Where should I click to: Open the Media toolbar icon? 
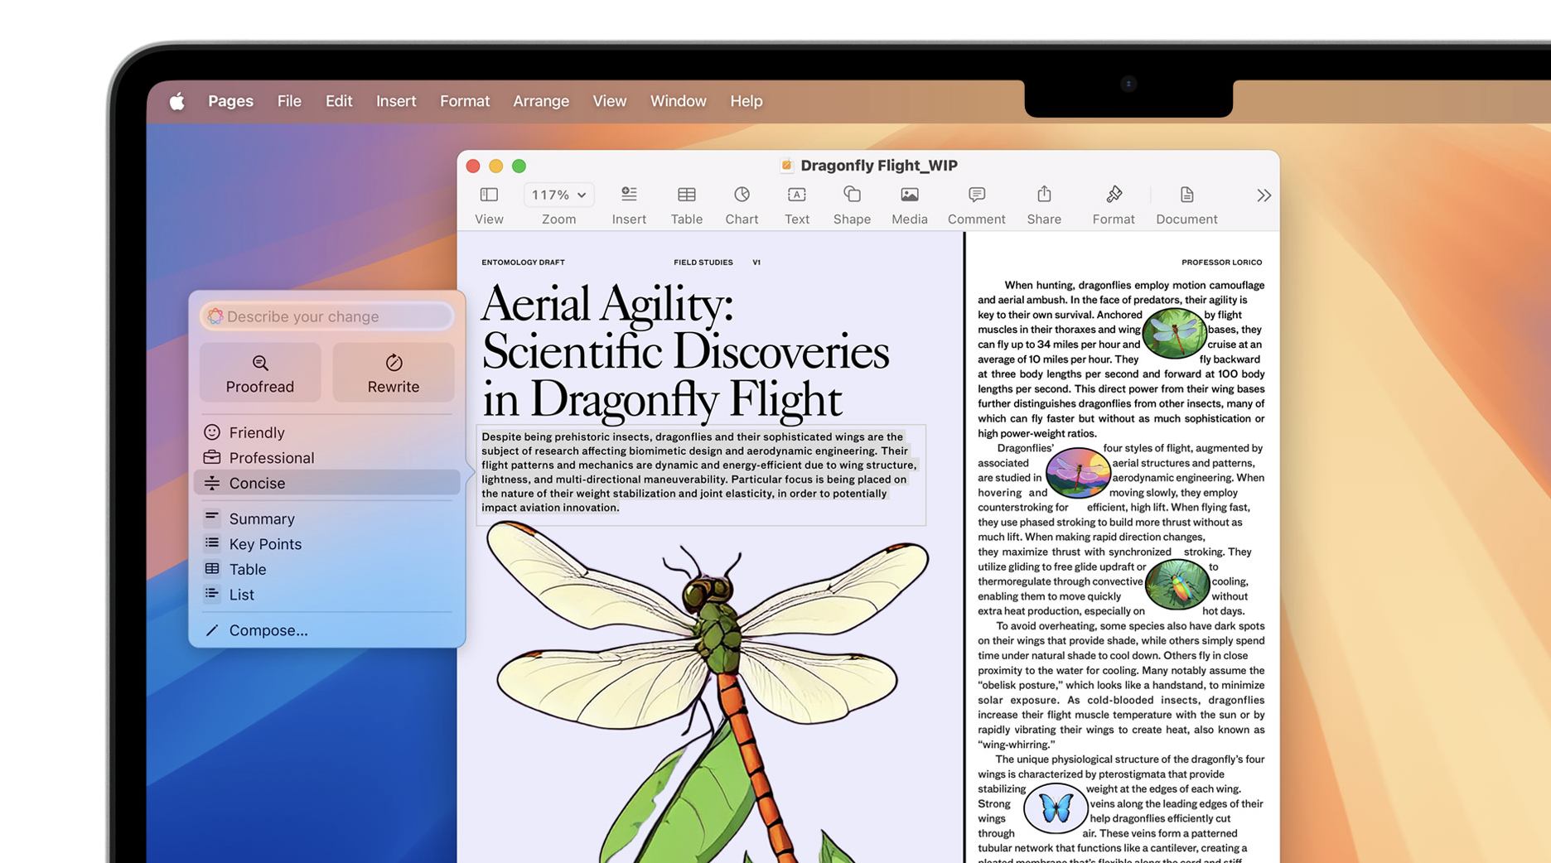pos(909,195)
